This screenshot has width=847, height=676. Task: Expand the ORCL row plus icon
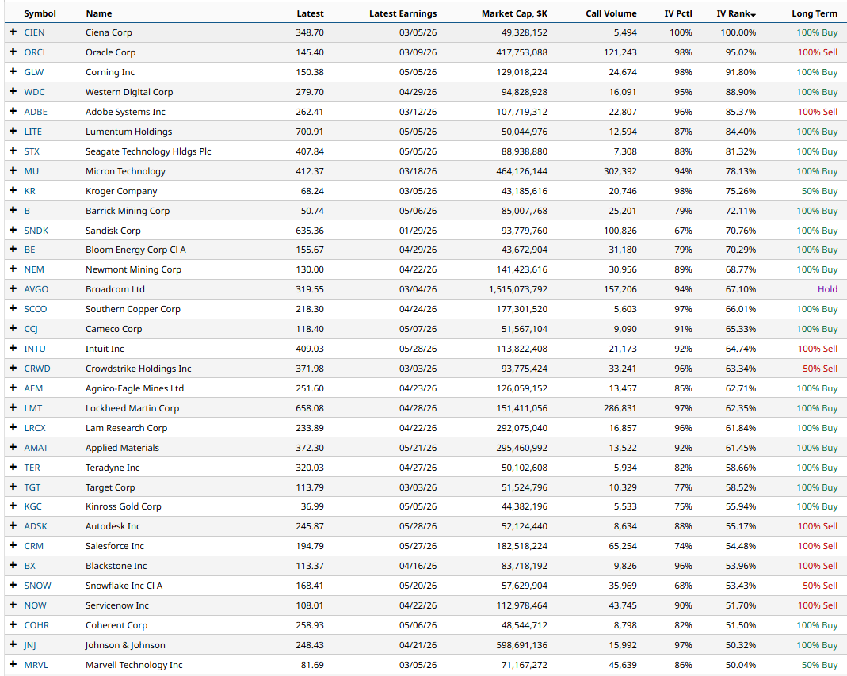coord(13,52)
